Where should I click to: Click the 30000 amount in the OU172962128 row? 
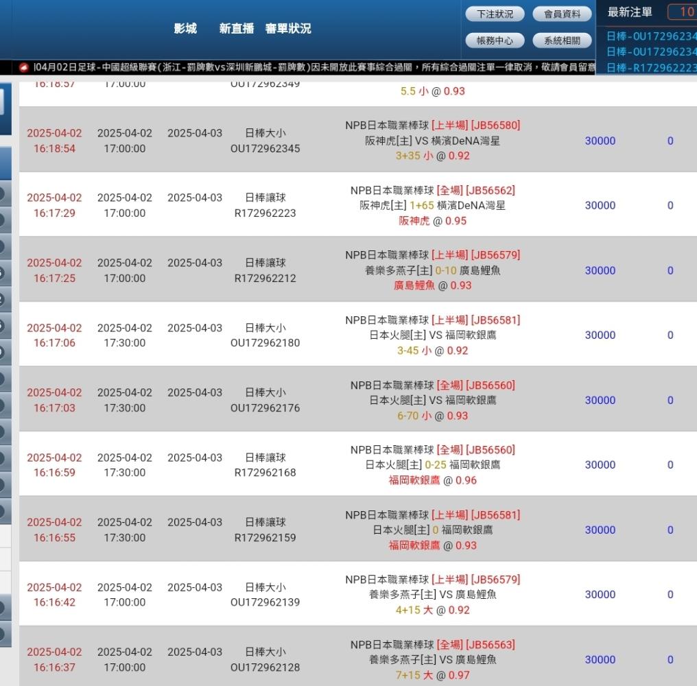tap(600, 660)
